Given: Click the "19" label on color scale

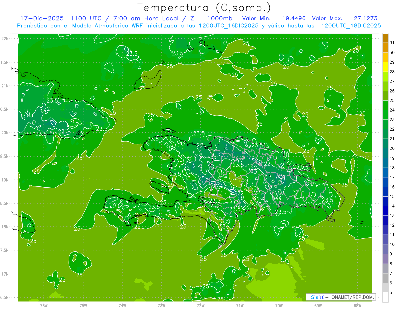Looking at the screenshot, I should tap(392, 158).
